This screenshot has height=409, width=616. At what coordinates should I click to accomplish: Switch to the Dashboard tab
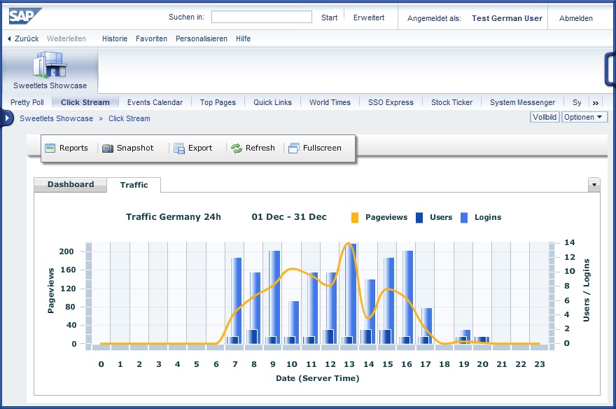click(x=71, y=184)
